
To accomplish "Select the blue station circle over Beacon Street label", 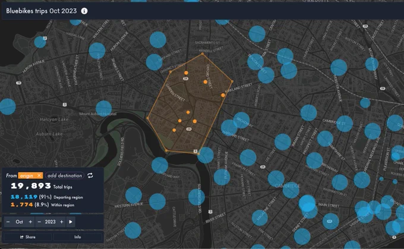I will tap(255, 62).
